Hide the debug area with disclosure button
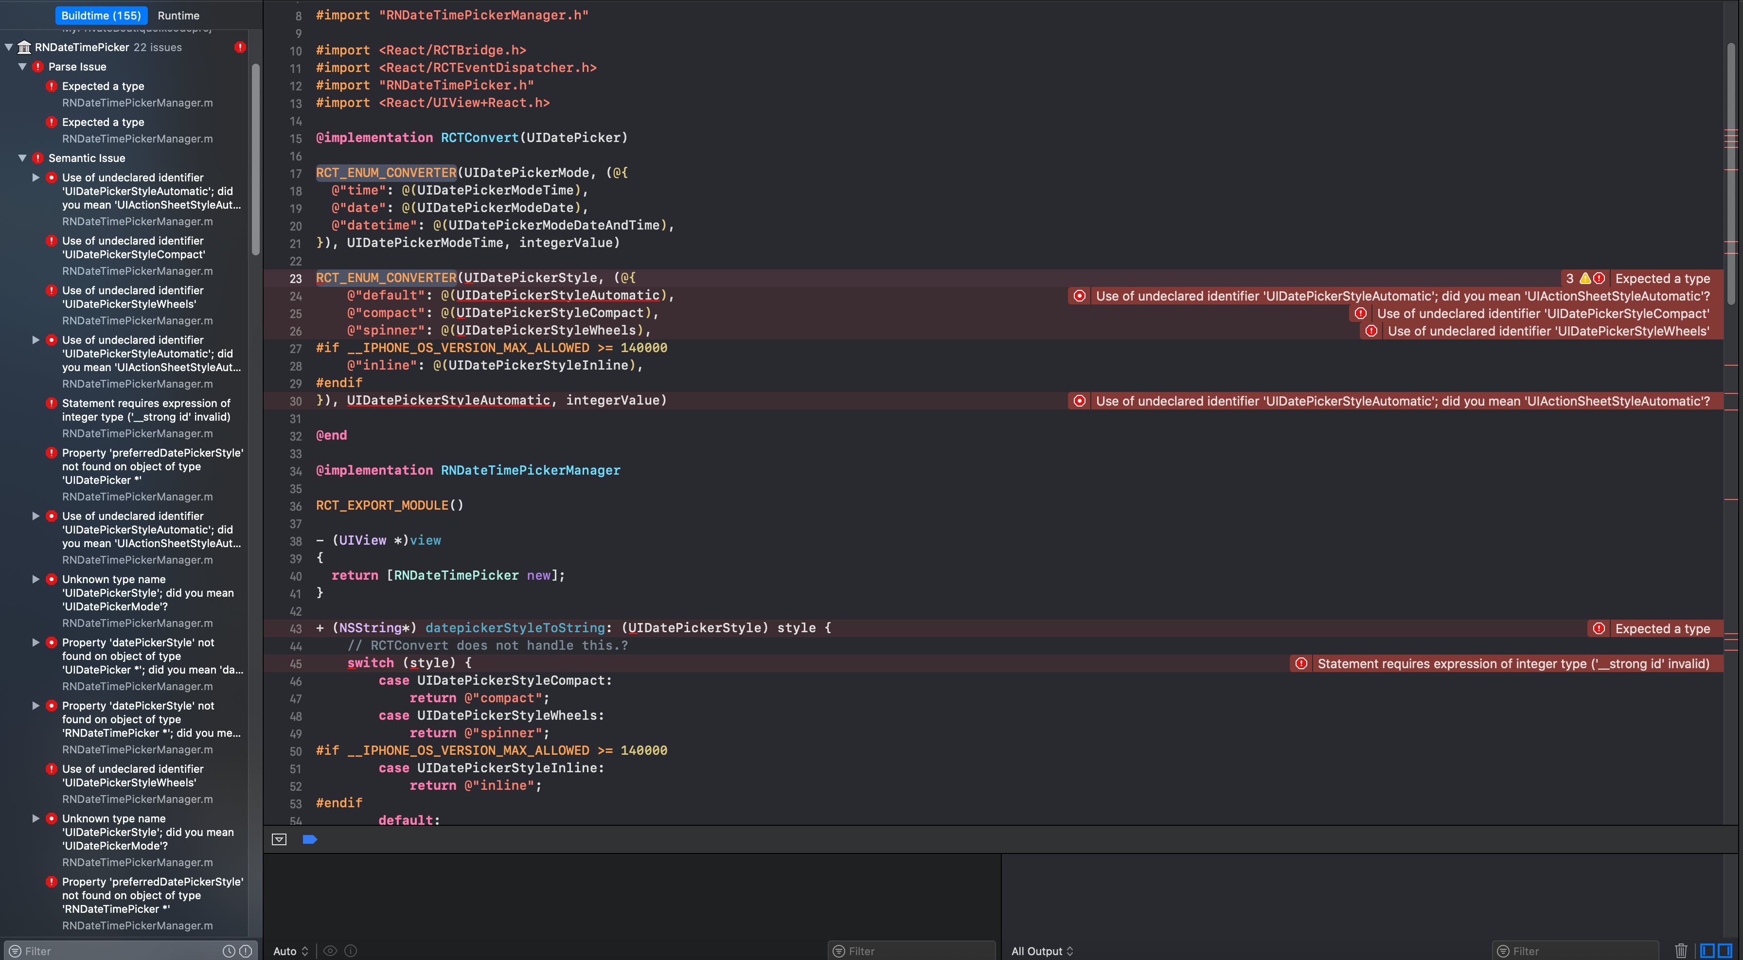This screenshot has width=1743, height=960. coord(279,839)
